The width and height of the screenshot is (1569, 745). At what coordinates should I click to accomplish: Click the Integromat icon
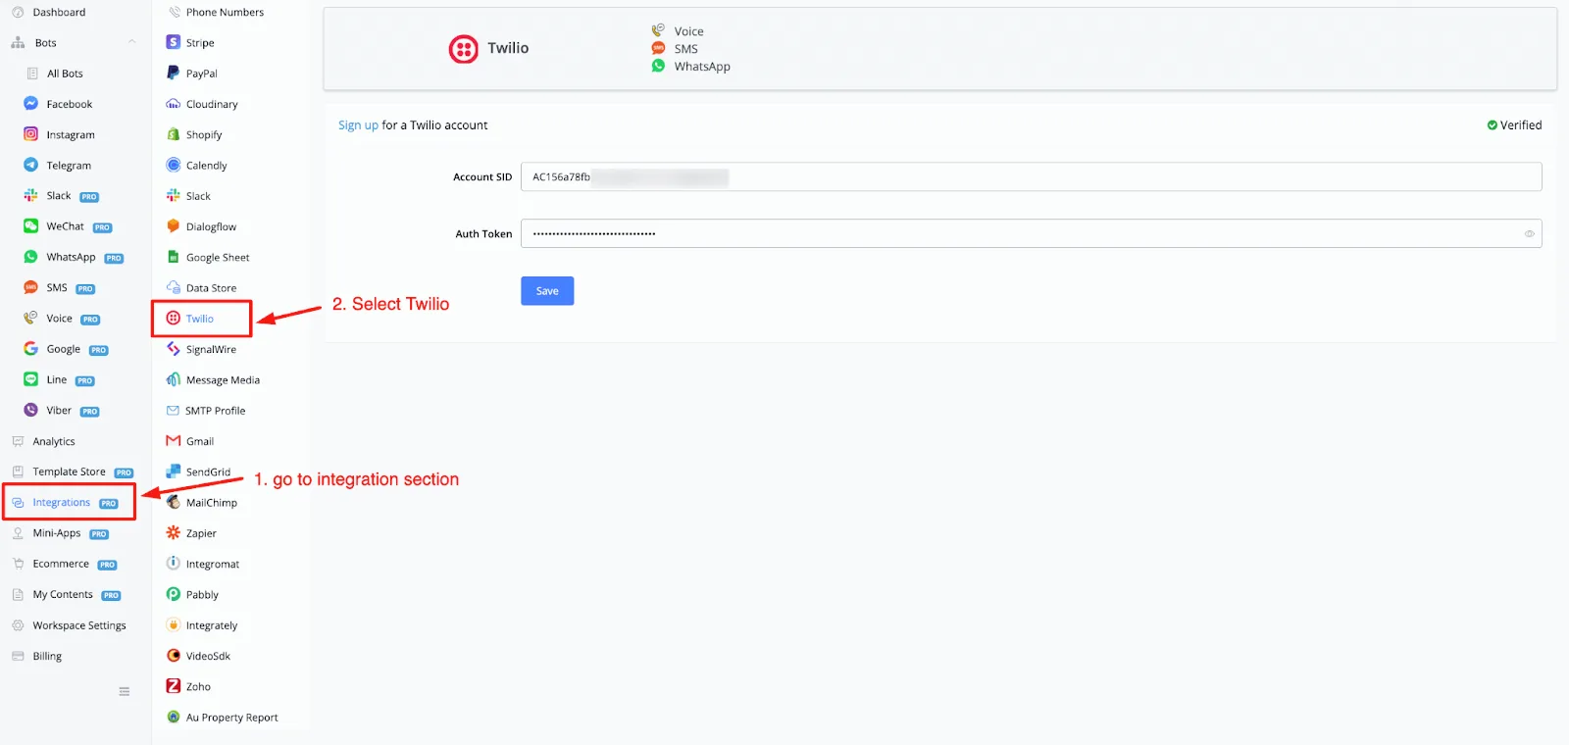point(174,563)
